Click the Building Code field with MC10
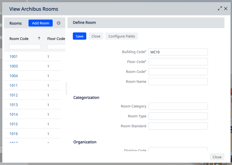The height and width of the screenshot is (165, 232). click(178, 52)
